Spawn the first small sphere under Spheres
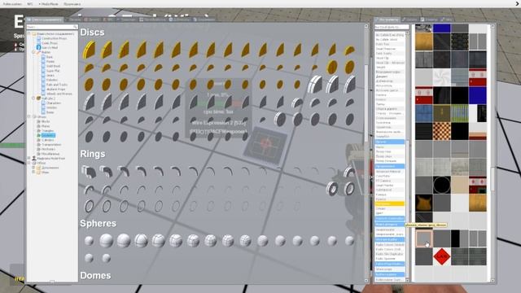This screenshot has height=293, width=521. pyautogui.click(x=89, y=241)
